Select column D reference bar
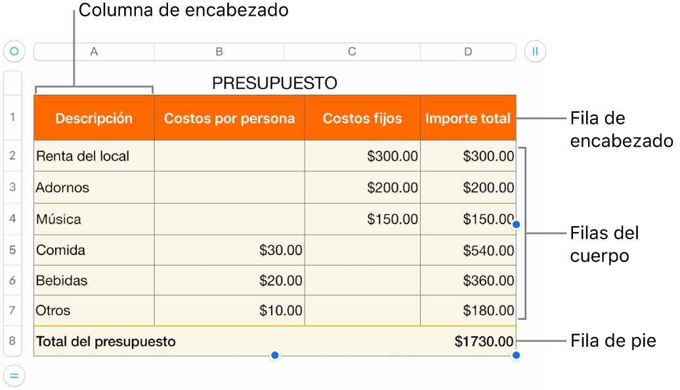The width and height of the screenshot is (680, 390). click(468, 51)
